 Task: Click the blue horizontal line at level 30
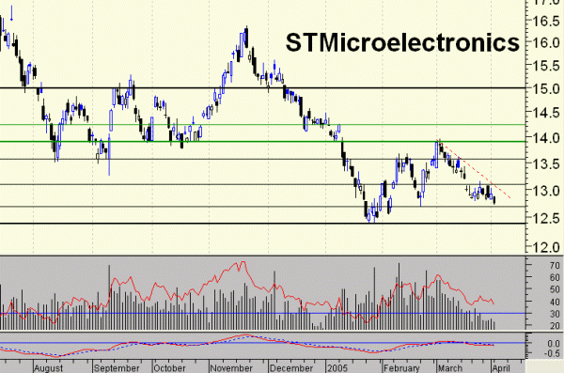click(x=262, y=313)
